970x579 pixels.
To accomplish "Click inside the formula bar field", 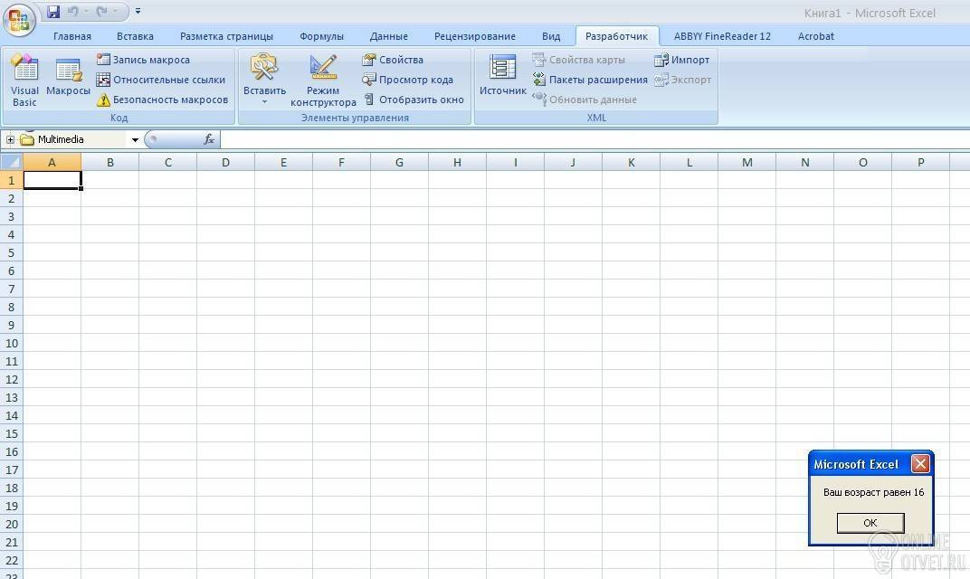I will [x=594, y=140].
